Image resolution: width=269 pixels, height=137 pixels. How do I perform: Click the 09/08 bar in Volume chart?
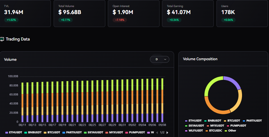coord(162,100)
